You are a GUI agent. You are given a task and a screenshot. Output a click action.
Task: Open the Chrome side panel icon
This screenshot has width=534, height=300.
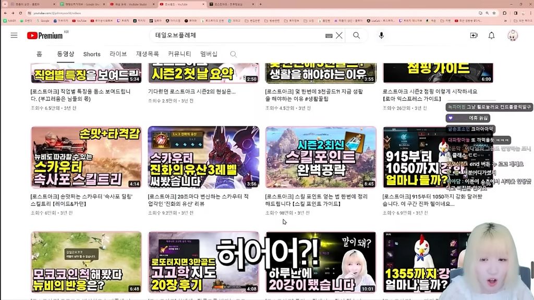coord(516,13)
